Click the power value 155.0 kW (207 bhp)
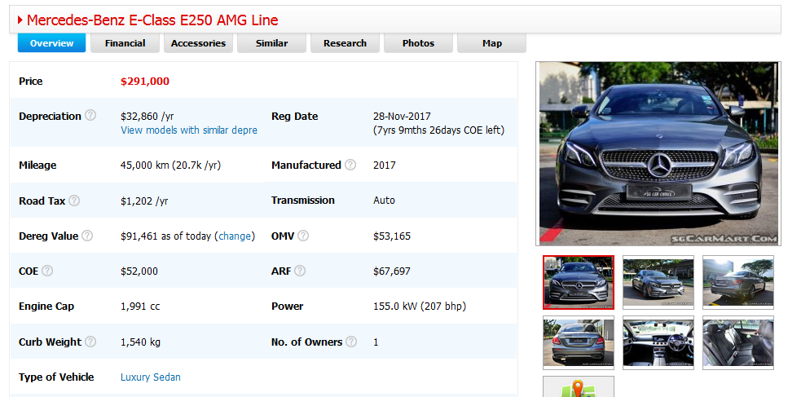This screenshot has height=397, width=788. pyautogui.click(x=420, y=307)
